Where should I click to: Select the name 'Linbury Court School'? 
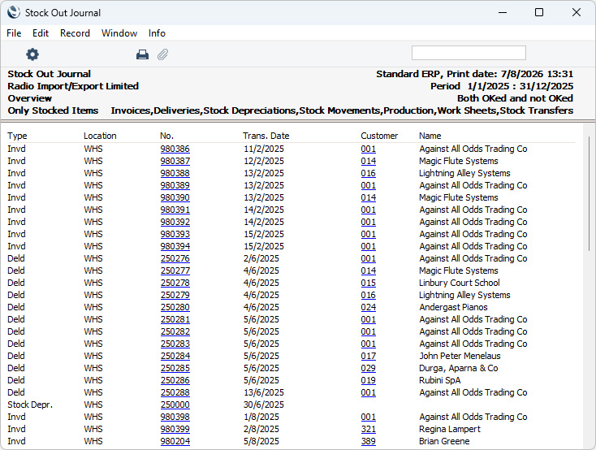coord(459,283)
